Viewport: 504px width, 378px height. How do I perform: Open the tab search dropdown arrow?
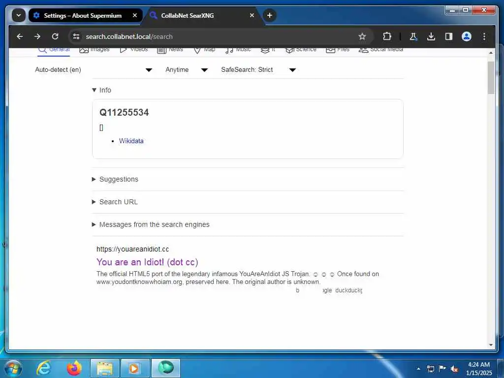(19, 15)
